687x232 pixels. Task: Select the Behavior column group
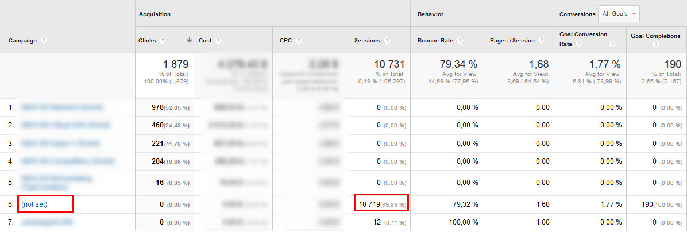(x=430, y=14)
